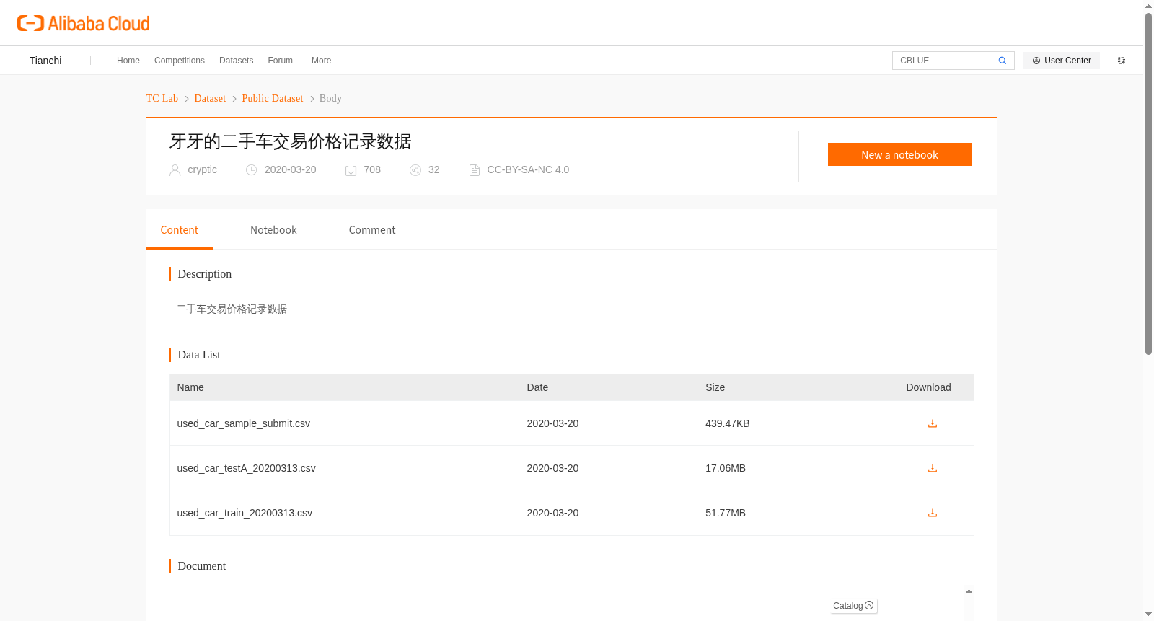The height and width of the screenshot is (621, 1154).
Task: Click the dataset title 牙牙的二手车交易价格记录数据
Action: click(290, 141)
